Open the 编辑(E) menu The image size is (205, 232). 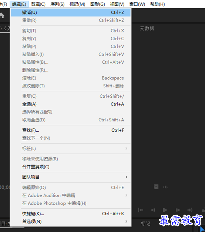pyautogui.click(x=19, y=4)
